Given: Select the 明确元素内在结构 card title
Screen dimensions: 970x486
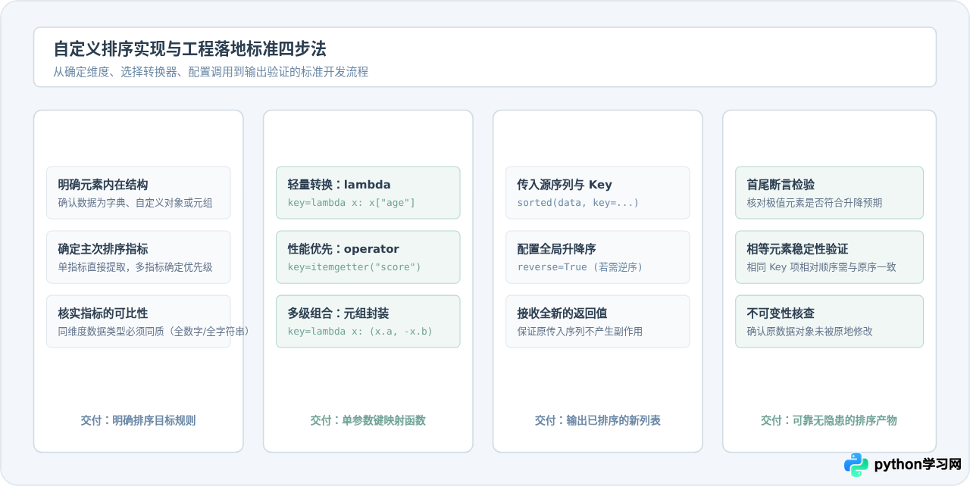Looking at the screenshot, I should 103,185.
